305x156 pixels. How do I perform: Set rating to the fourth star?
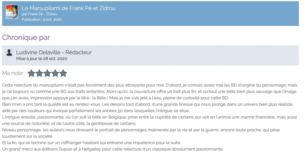55,73
